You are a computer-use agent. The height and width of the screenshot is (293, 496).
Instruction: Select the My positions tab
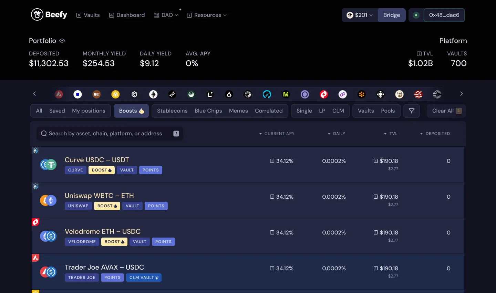89,111
